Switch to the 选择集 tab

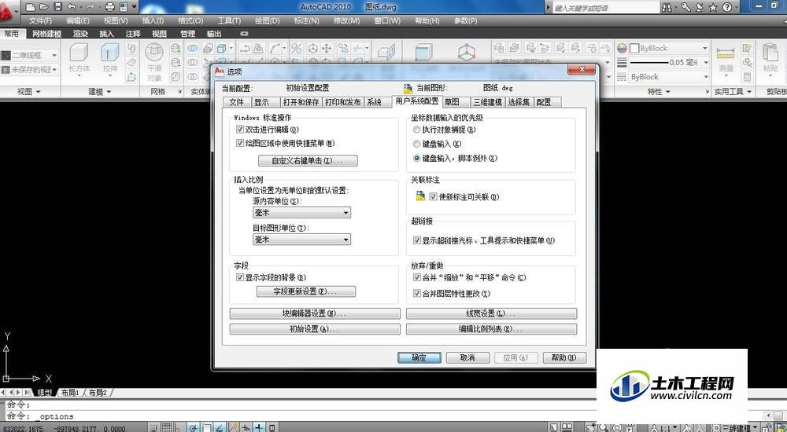click(519, 102)
